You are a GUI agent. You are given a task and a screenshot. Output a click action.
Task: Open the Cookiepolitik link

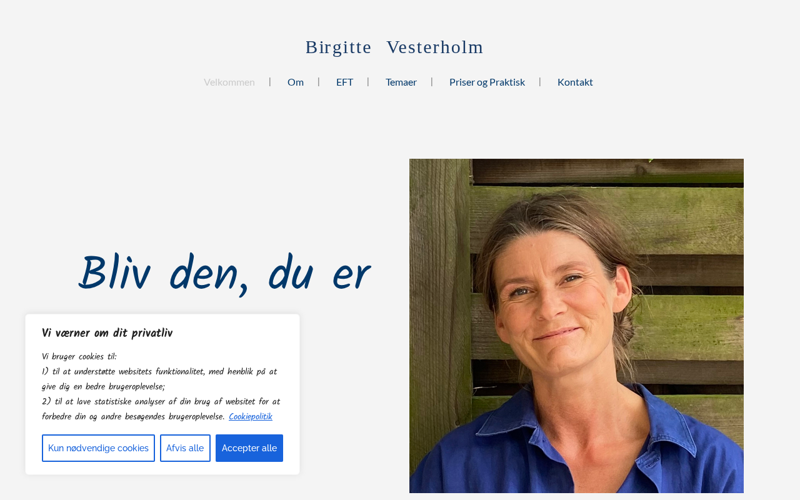pos(250,417)
